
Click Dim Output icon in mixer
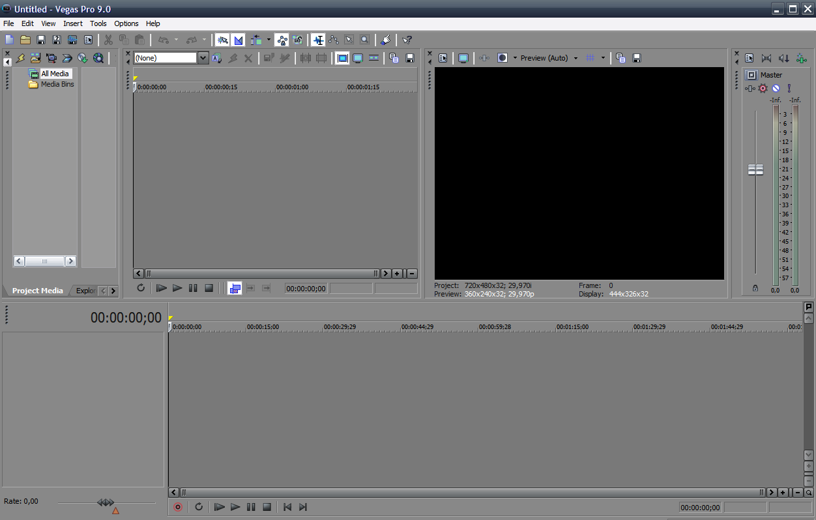(x=784, y=58)
